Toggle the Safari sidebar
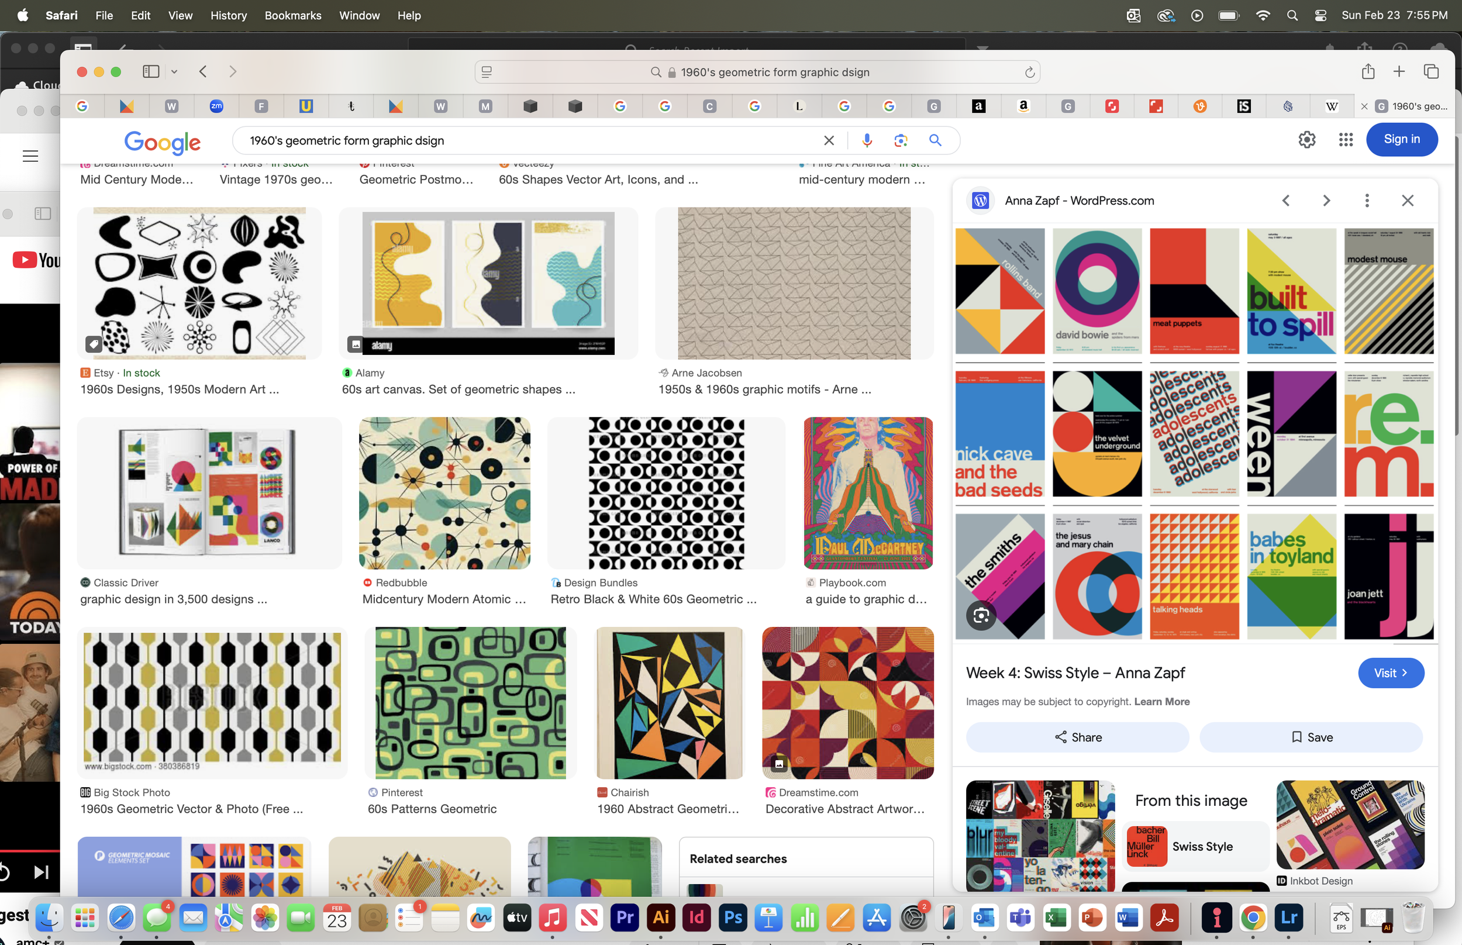The width and height of the screenshot is (1462, 945). (151, 72)
